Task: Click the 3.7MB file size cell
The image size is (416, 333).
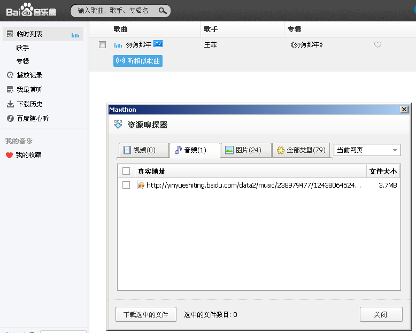Action: click(x=388, y=185)
